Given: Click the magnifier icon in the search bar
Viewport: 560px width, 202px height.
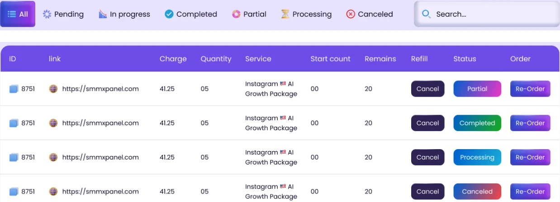Looking at the screenshot, I should (x=426, y=14).
